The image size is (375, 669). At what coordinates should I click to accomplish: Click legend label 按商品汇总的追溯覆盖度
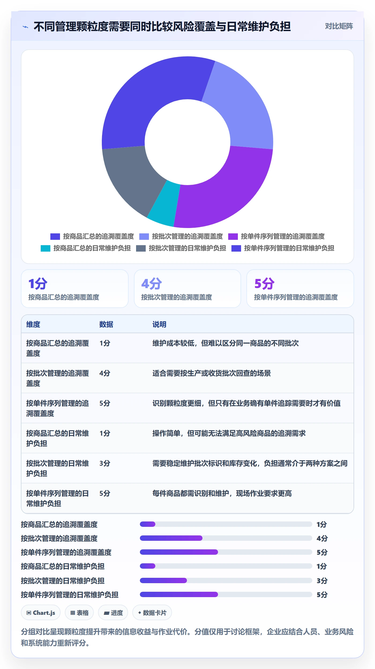[98, 236]
